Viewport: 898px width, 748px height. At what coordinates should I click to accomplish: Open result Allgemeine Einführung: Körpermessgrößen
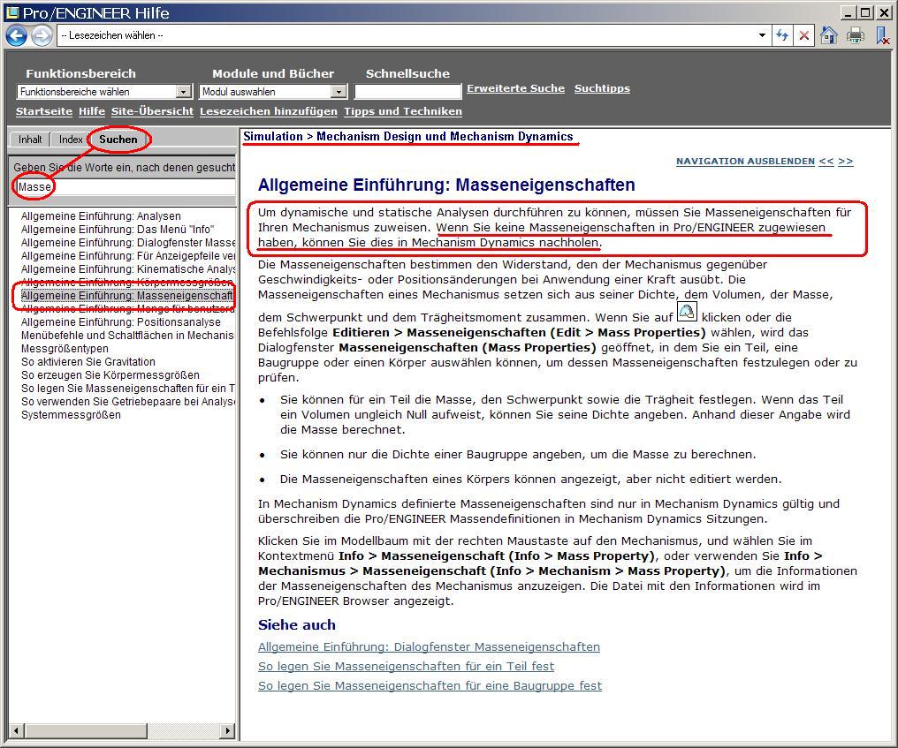127,282
